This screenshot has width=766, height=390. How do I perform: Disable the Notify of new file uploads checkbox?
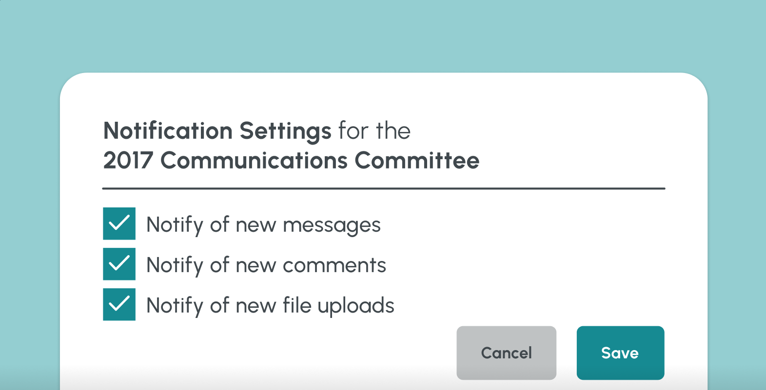coord(119,304)
